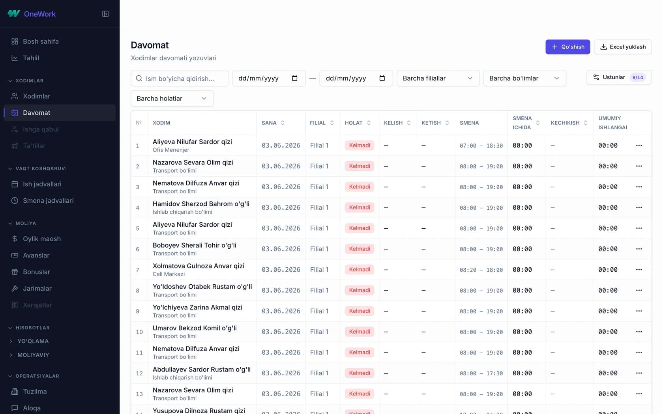Go to Bosh sahifa in sidebar

coord(60,41)
